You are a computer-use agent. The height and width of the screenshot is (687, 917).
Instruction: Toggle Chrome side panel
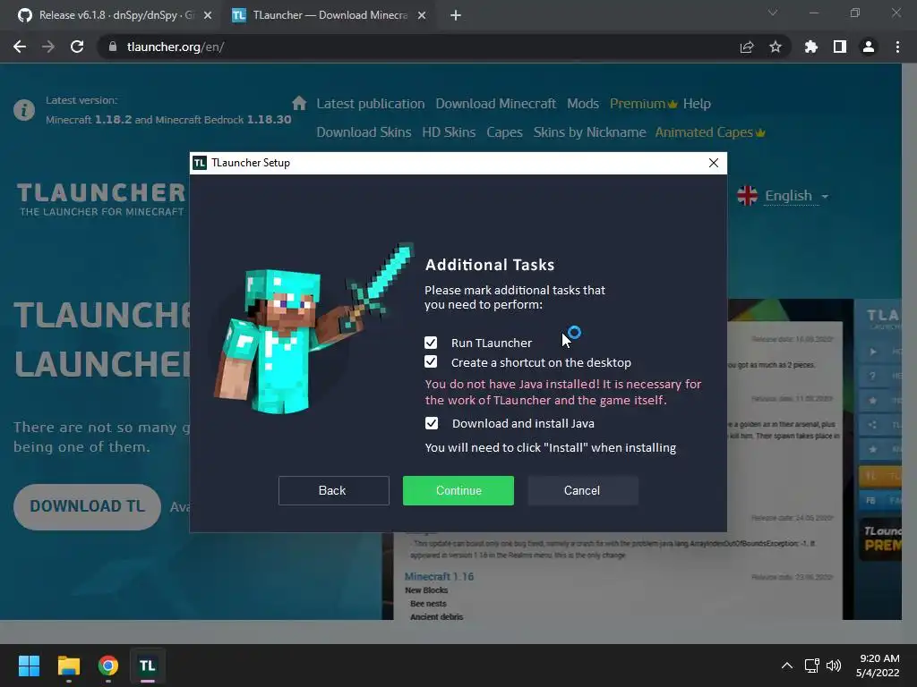tap(840, 47)
